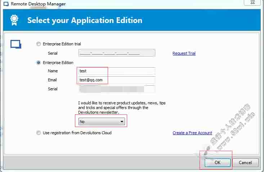Screen dimensions: 264x172
Task: Close the Remote Desktop Manager dialog
Action: [x=252, y=3]
